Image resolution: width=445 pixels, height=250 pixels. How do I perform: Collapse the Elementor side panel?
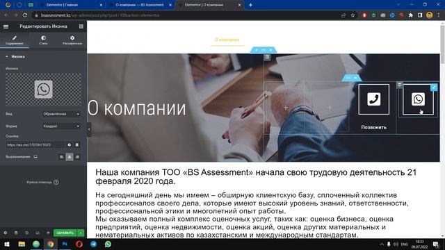[x=89, y=130]
